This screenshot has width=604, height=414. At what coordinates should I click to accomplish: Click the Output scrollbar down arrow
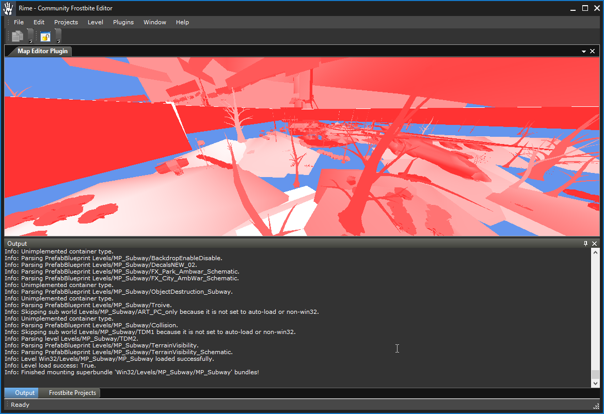coord(596,383)
